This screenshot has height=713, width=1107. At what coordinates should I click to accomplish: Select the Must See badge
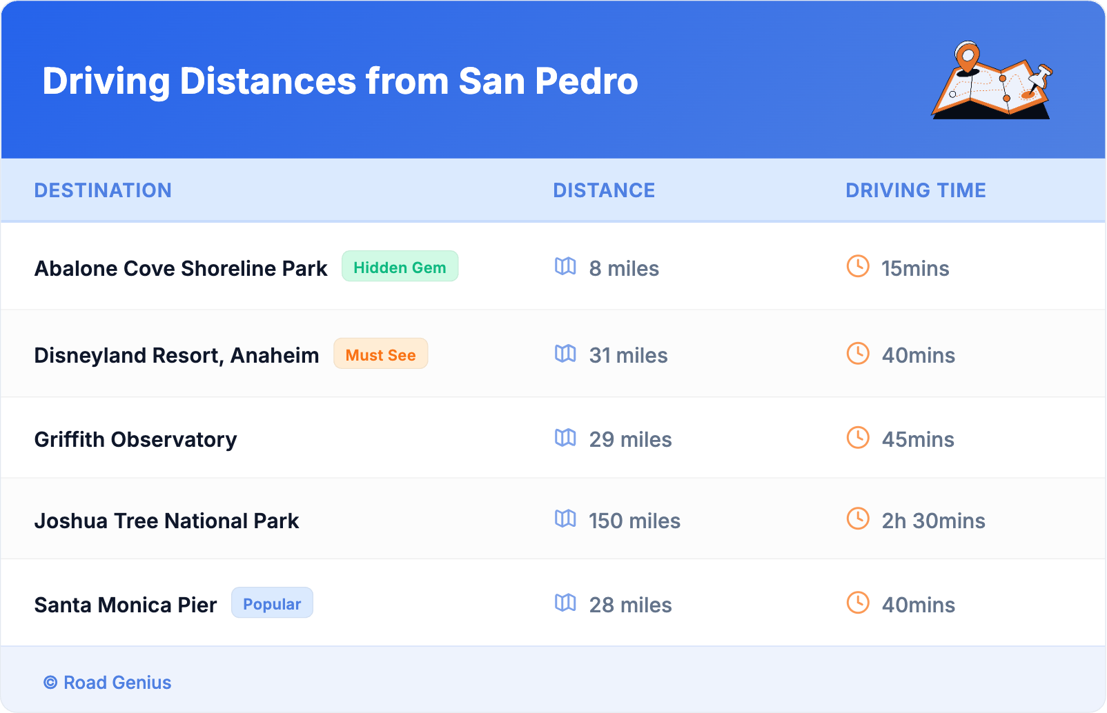tap(380, 354)
